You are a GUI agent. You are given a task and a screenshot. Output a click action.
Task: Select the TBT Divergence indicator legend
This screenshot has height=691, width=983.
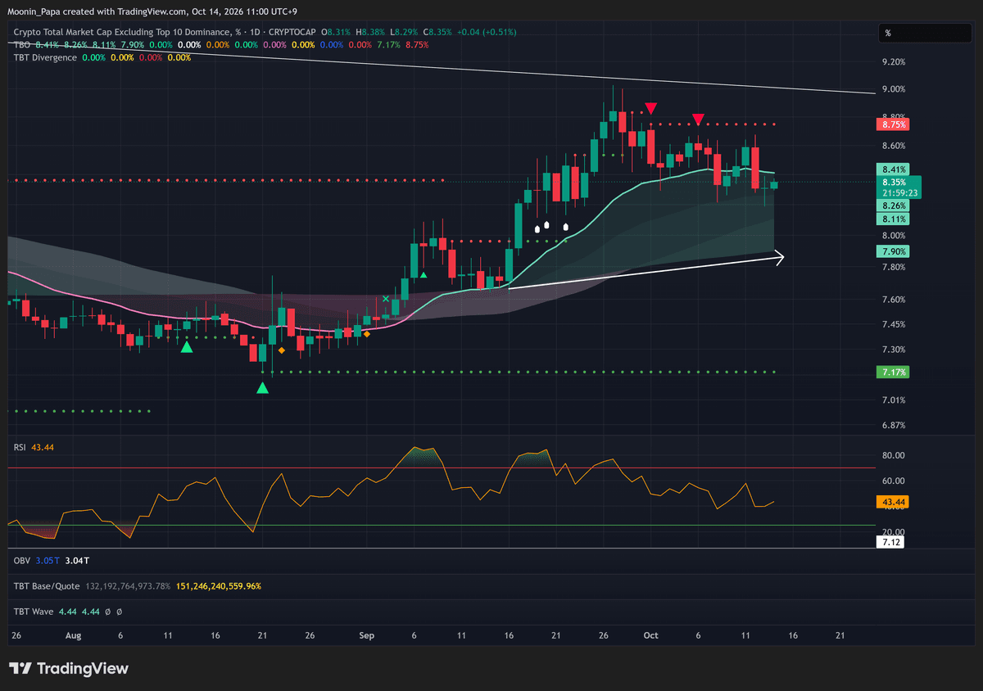tap(45, 57)
